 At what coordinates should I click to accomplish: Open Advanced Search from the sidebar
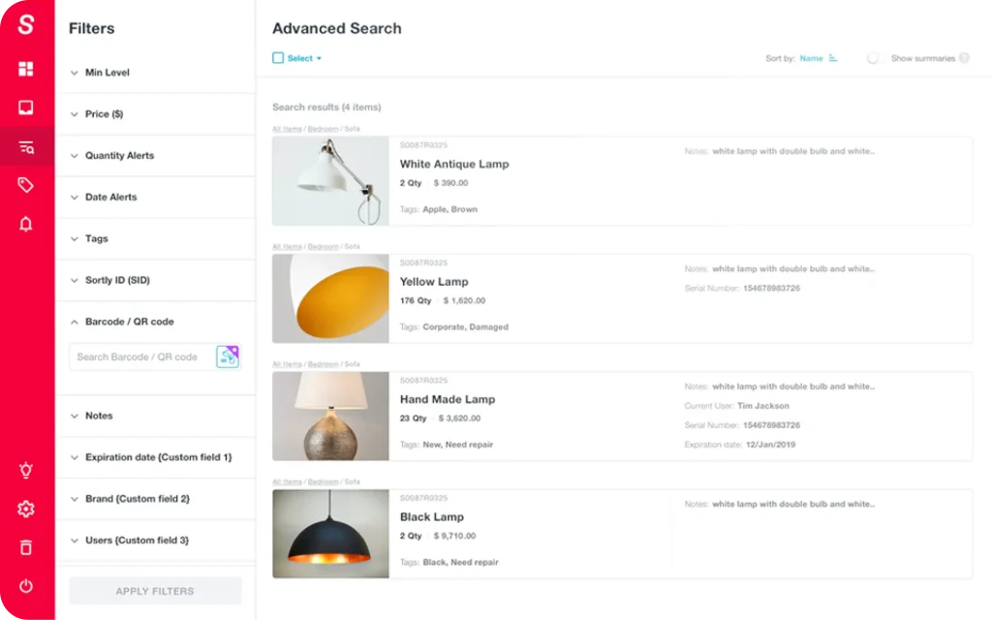[25, 146]
